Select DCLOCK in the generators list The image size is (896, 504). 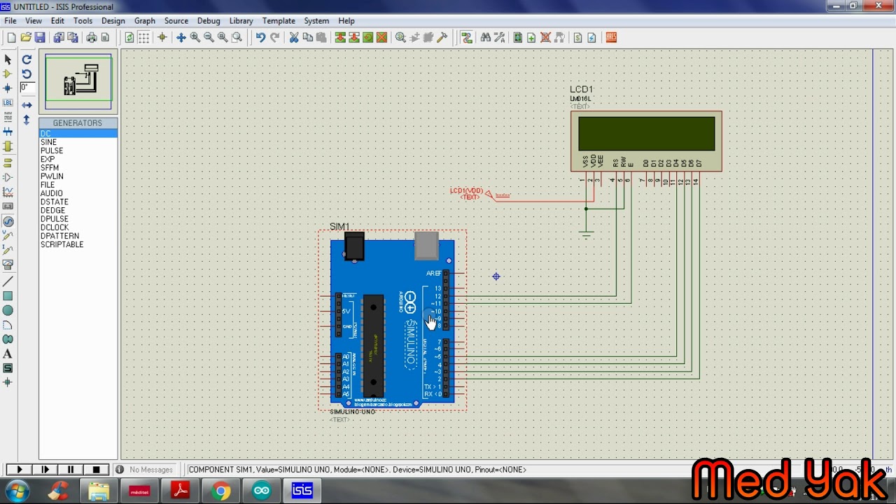[x=55, y=227]
